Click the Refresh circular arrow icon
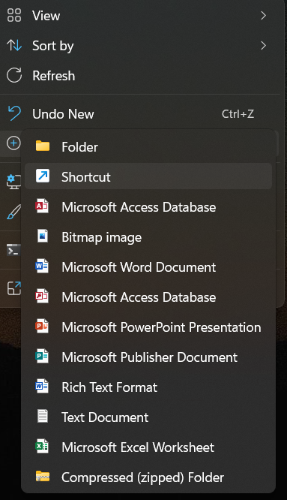The width and height of the screenshot is (287, 500). pos(14,76)
